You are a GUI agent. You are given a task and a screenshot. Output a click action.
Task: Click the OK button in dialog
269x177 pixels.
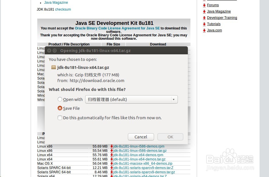[170, 137]
